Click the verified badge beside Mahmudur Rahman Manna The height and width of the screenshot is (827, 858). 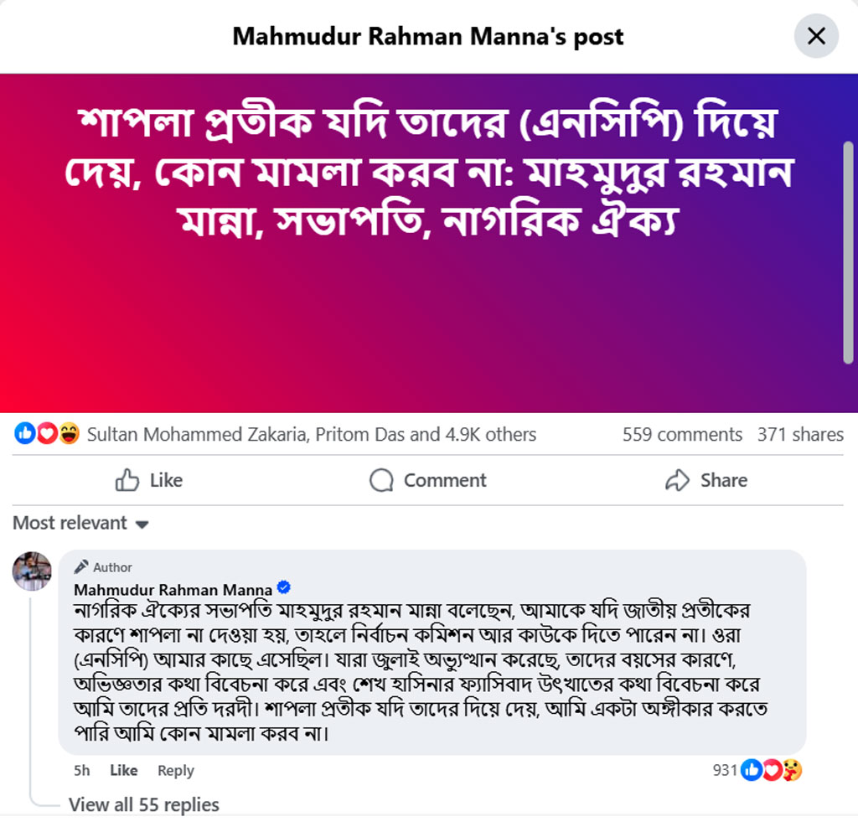point(284,587)
